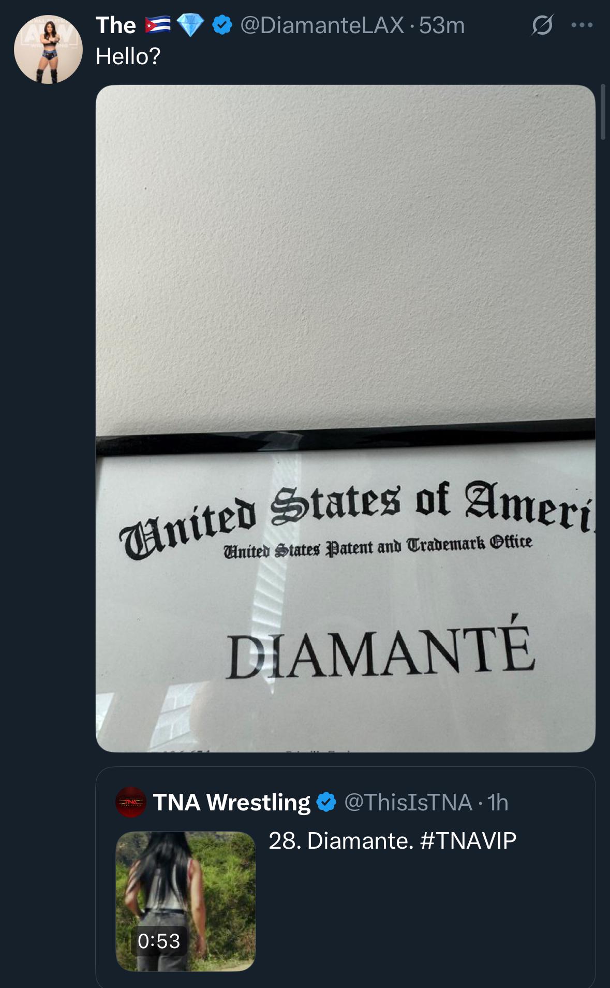Click the 'The' display name text
Viewport: 610px width, 988px height.
[x=116, y=25]
